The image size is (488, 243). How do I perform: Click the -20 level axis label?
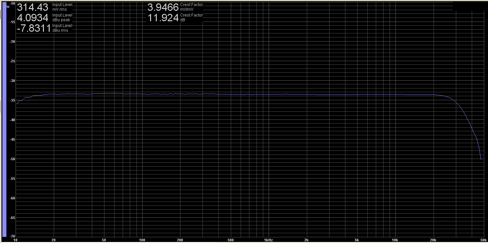pos(12,42)
